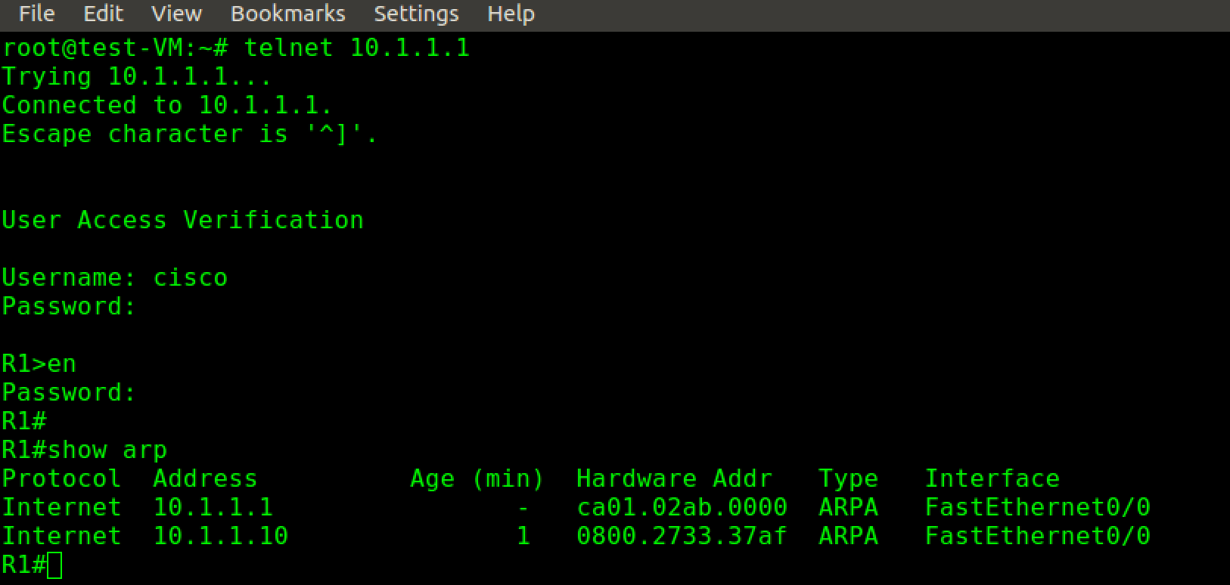Click the 'Interface' column header
Screen dimensions: 1230x585
(992, 478)
